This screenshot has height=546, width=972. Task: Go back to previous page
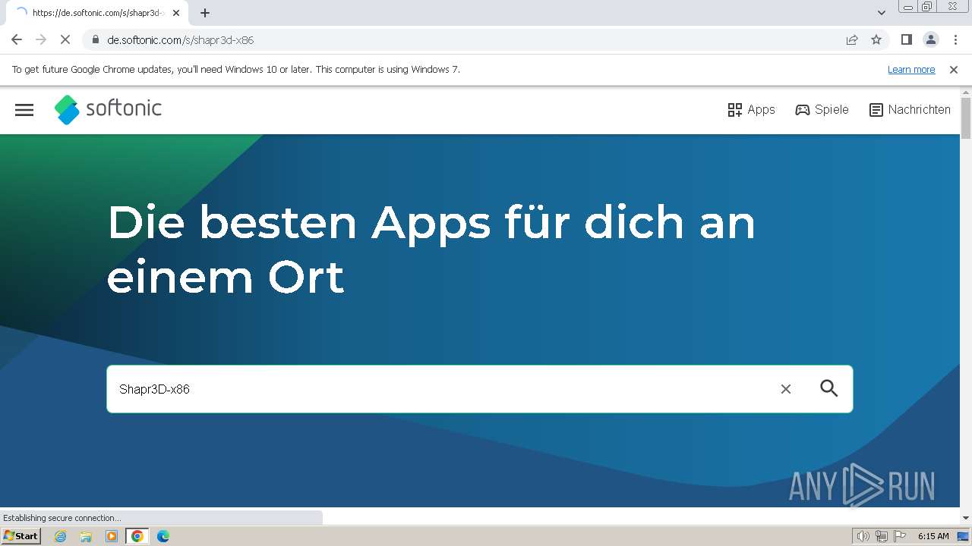point(17,39)
